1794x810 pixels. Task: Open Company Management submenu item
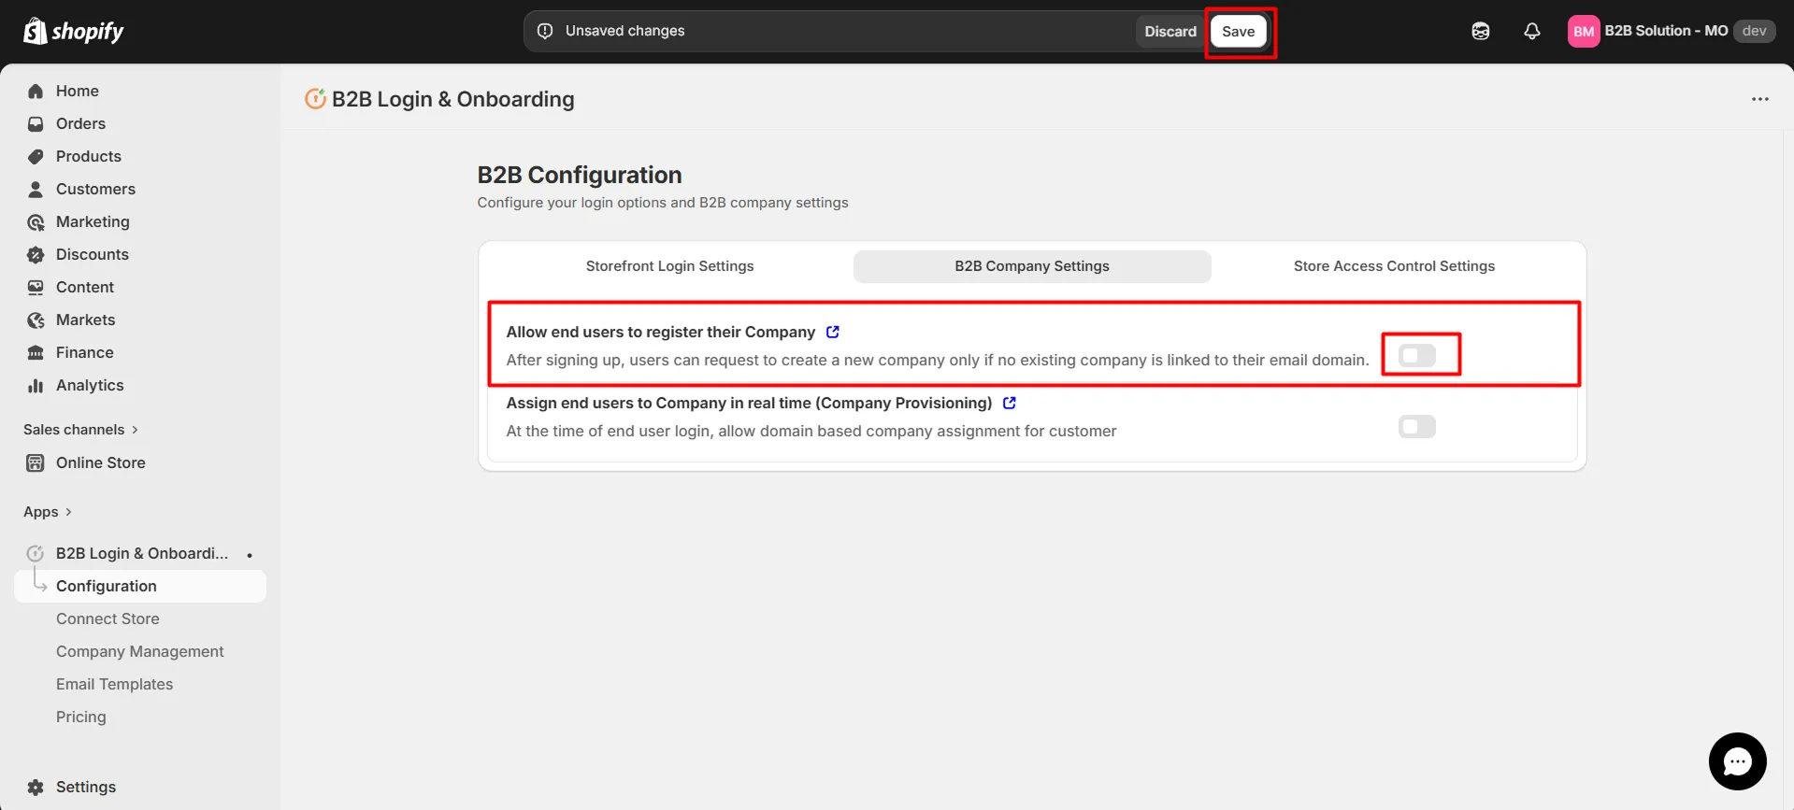coord(140,651)
